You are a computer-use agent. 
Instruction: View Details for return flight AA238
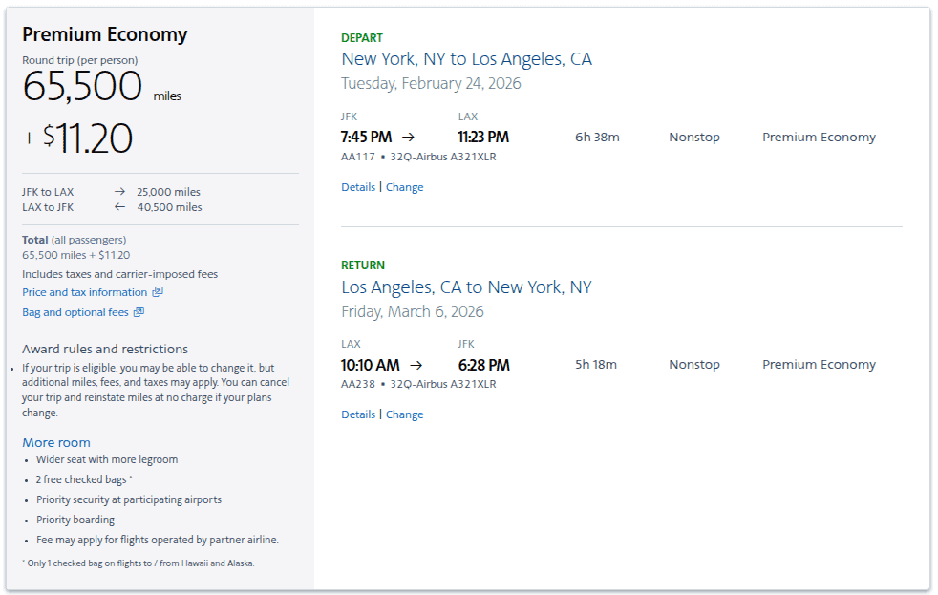tap(358, 414)
